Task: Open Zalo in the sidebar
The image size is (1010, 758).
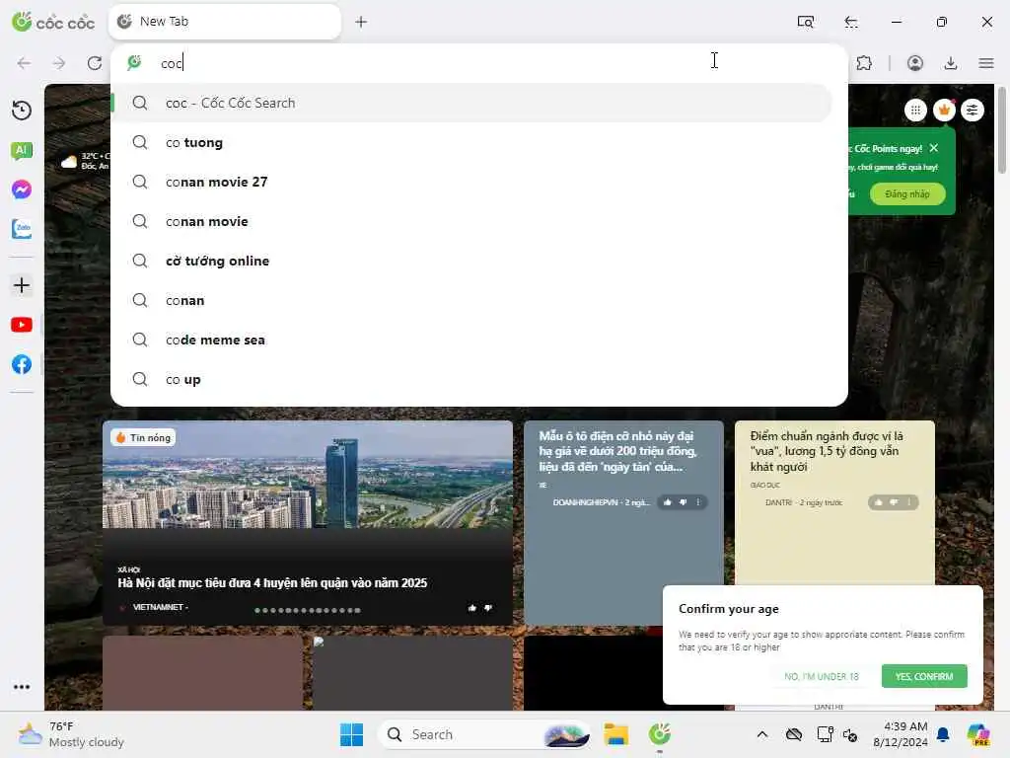Action: pos(22,229)
